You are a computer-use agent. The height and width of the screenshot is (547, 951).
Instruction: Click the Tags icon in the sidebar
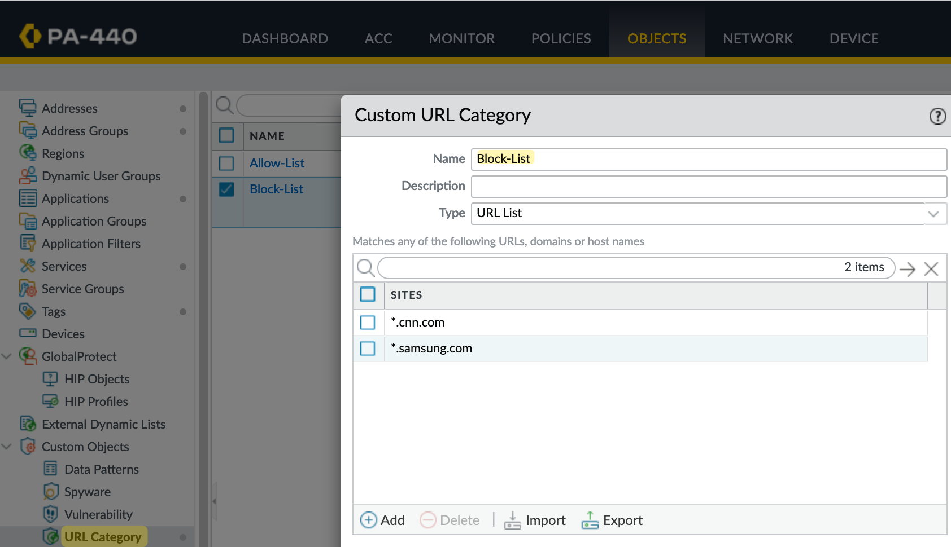[x=27, y=311]
